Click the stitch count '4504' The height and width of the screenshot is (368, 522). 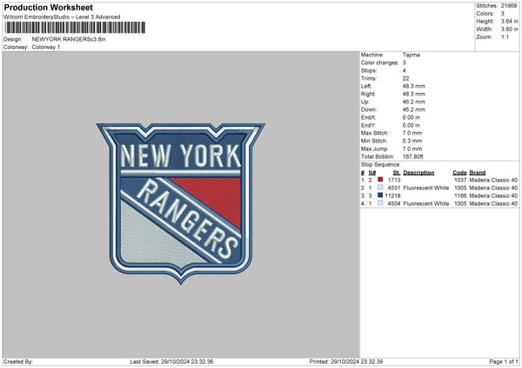[x=394, y=204]
